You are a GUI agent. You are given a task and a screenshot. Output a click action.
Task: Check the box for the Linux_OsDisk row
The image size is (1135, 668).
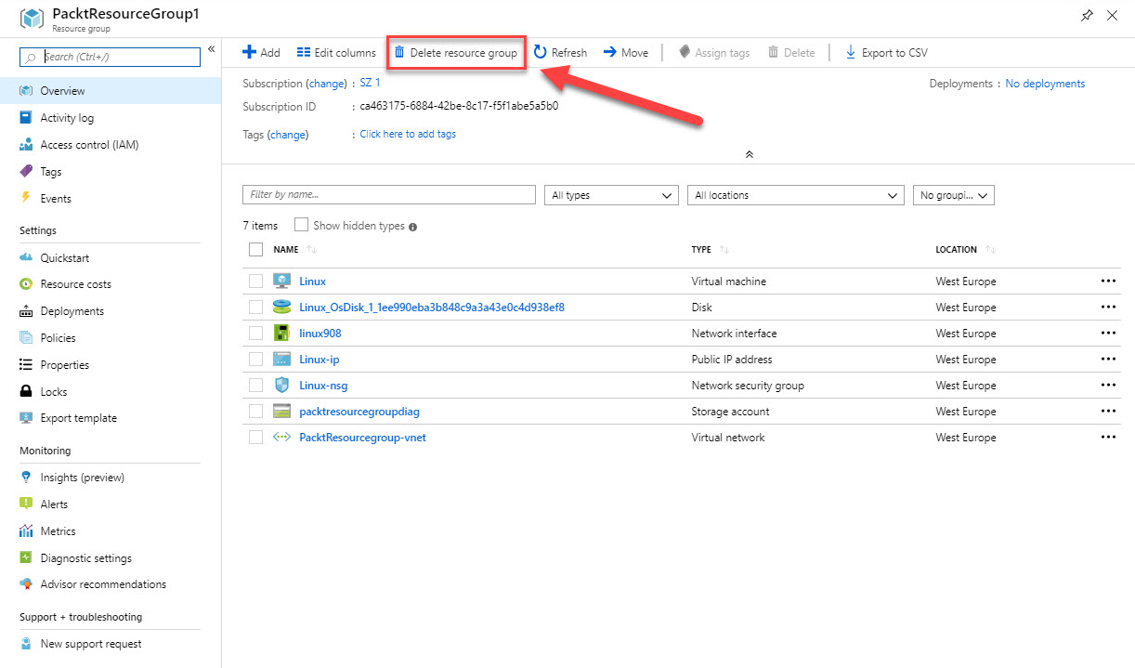pos(255,307)
